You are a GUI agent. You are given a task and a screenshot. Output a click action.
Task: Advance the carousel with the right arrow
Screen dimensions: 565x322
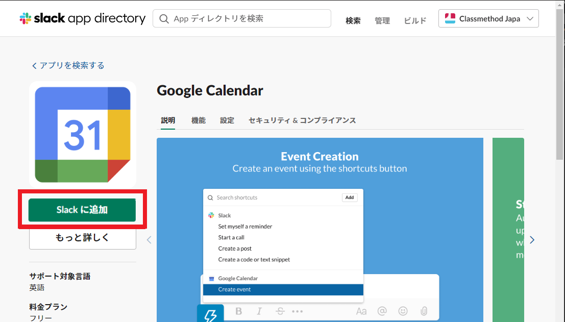click(x=532, y=240)
